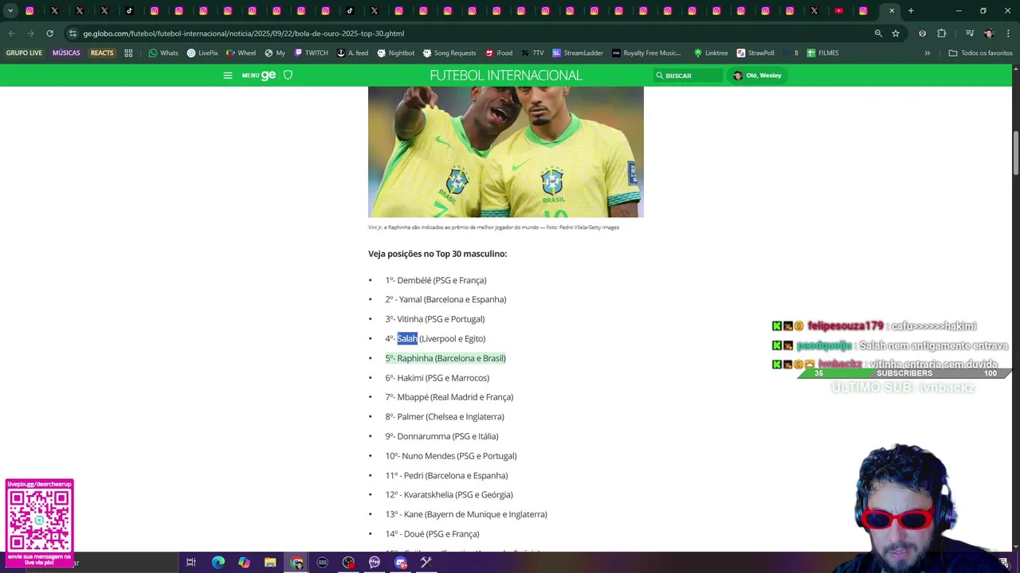Expand the REACTS tab group

(x=102, y=53)
